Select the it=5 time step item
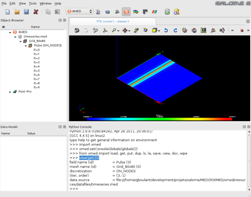 click(x=37, y=70)
